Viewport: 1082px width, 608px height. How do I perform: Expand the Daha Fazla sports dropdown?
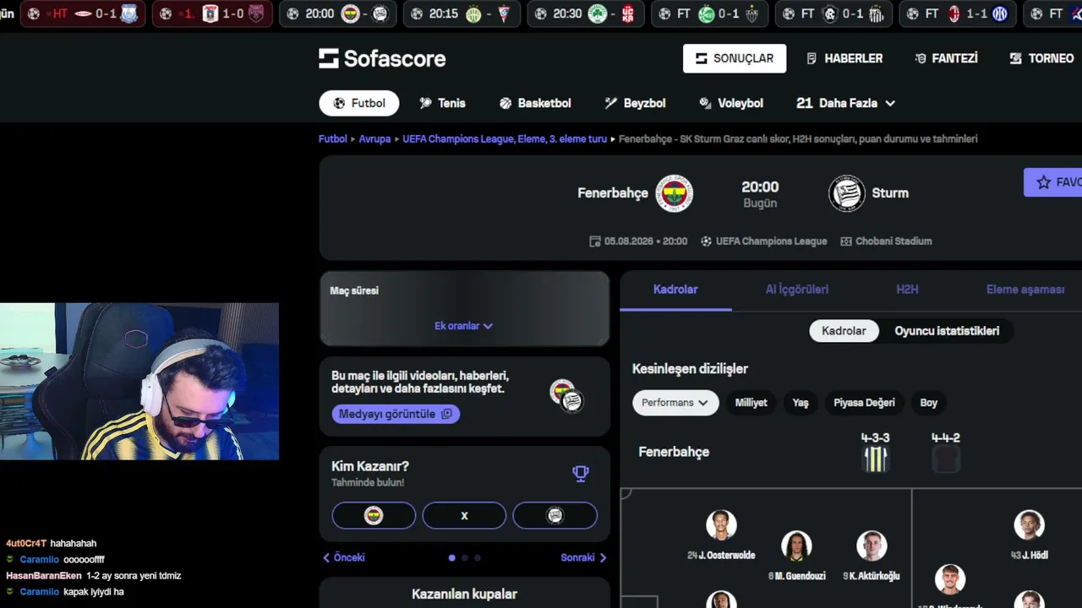coord(845,103)
